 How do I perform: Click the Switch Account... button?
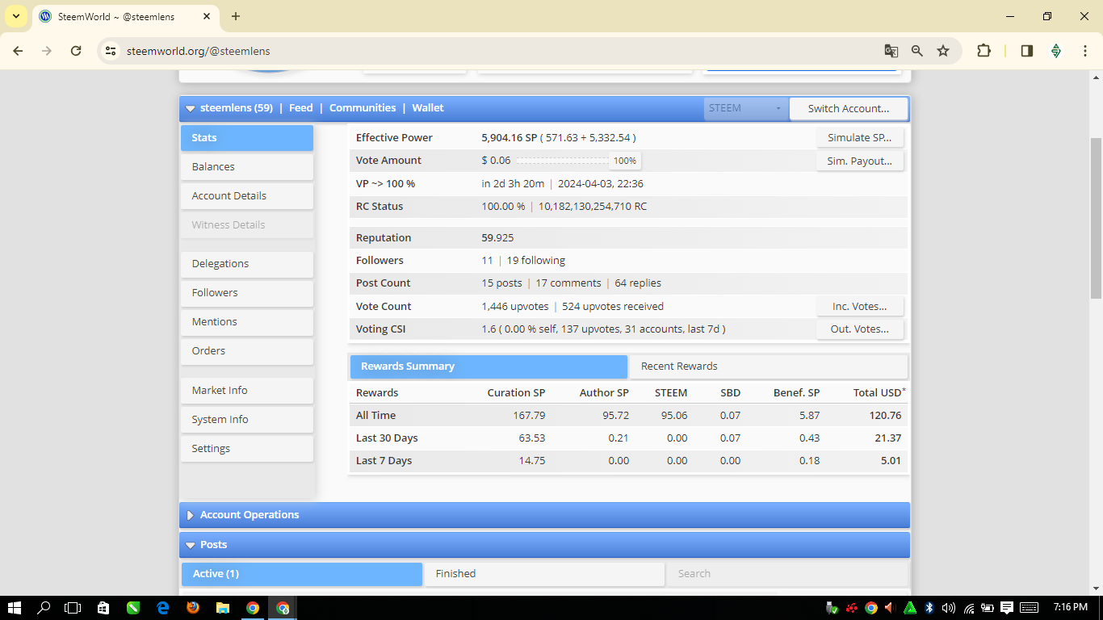click(x=849, y=108)
